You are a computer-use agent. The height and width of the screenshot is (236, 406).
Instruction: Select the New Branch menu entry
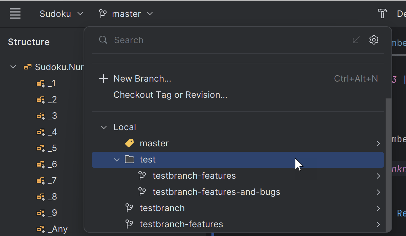pos(142,79)
